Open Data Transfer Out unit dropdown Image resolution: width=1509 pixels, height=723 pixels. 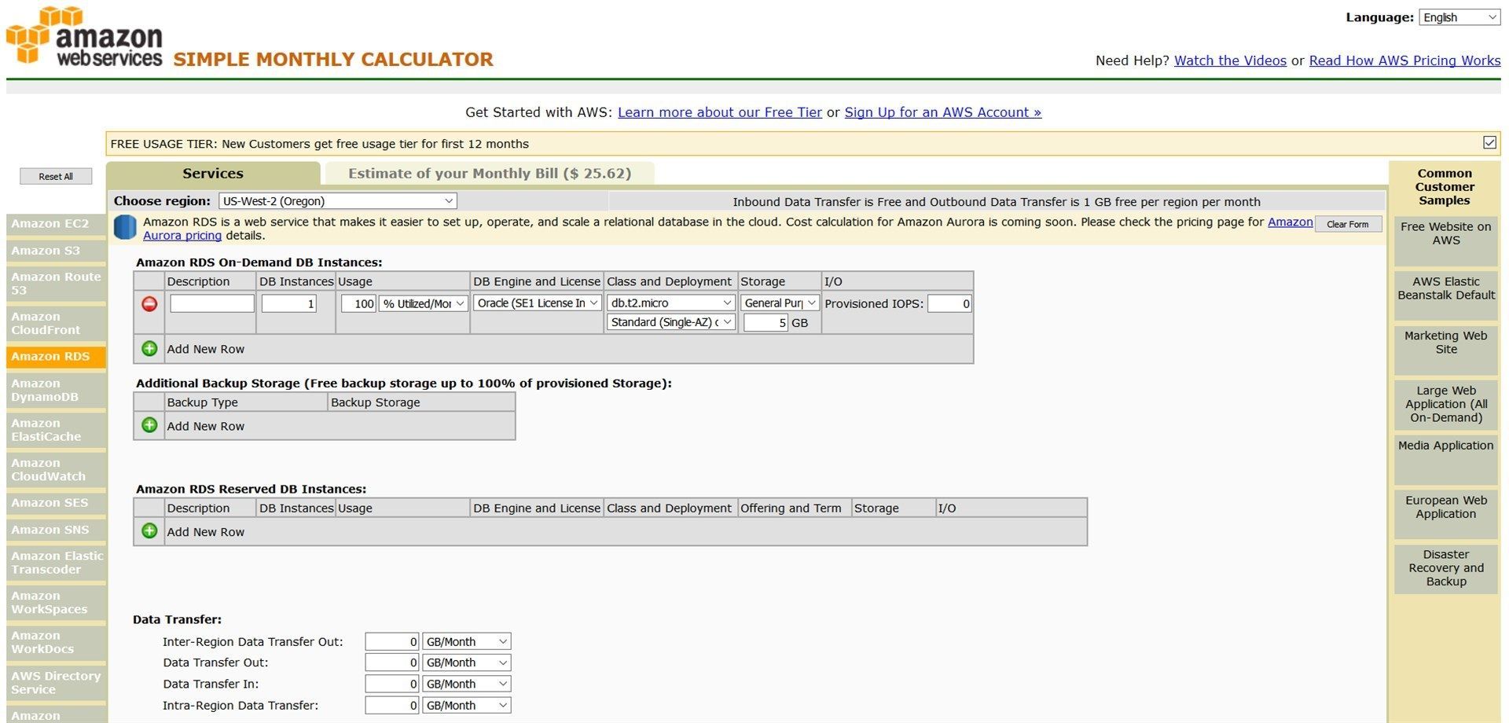point(467,663)
